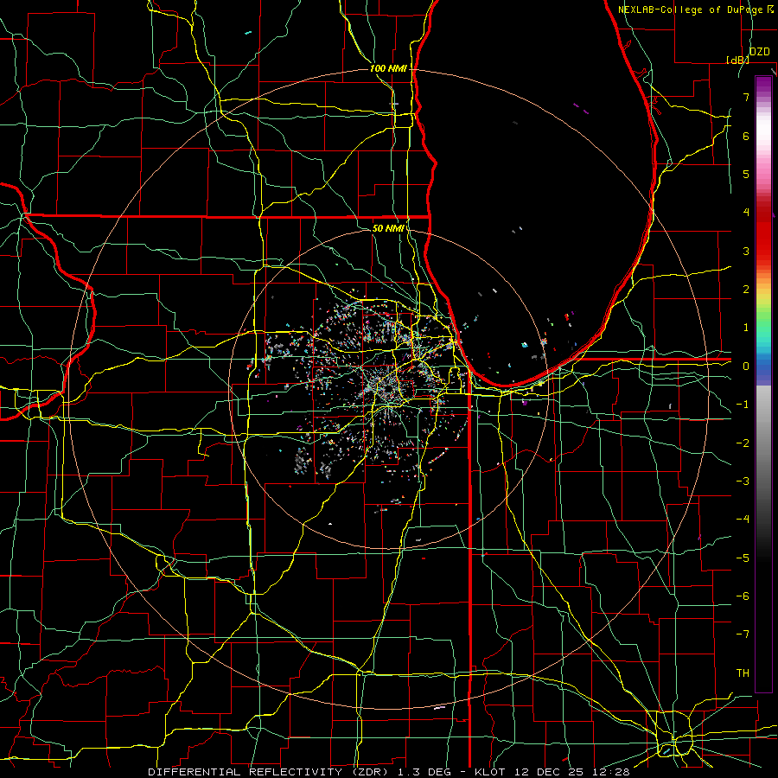The image size is (778, 778).
Task: Click the -7 value on the dB scale
Action: 743,635
